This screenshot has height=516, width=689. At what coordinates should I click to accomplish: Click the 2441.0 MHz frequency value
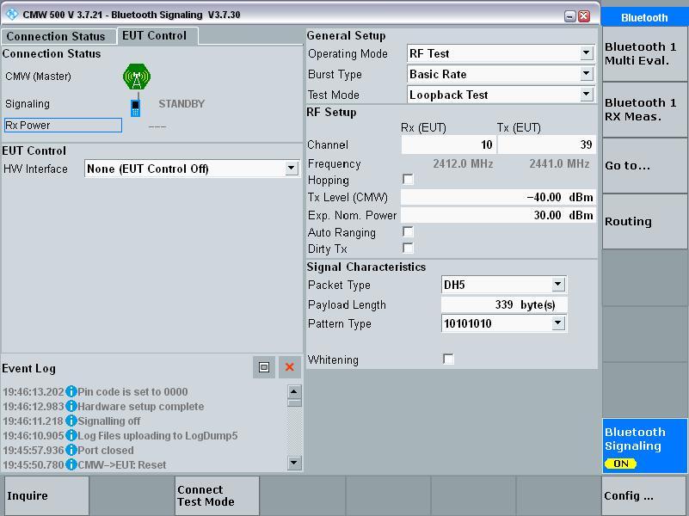click(559, 163)
